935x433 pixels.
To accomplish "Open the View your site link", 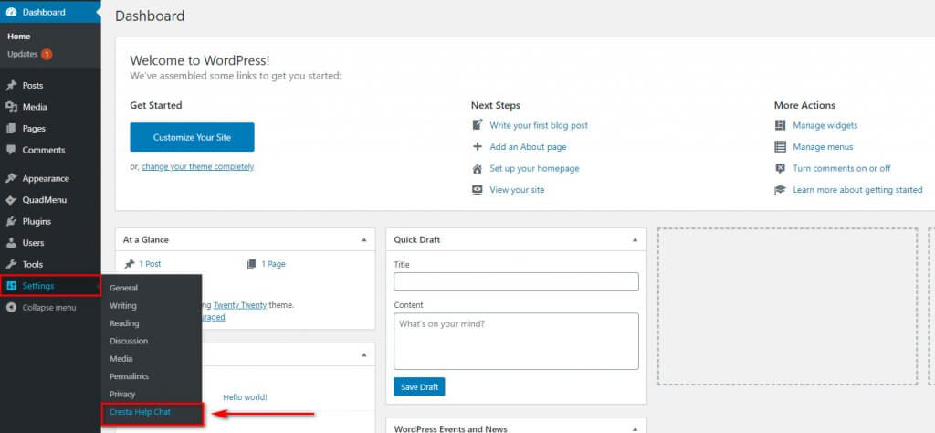I will [x=517, y=190].
